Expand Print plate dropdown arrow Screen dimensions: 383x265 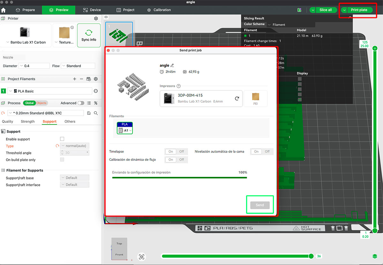pos(344,10)
